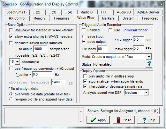Screen dimensions: 166x129
Task: Click the samples/sec input field showing 4000
Action: 40,49
